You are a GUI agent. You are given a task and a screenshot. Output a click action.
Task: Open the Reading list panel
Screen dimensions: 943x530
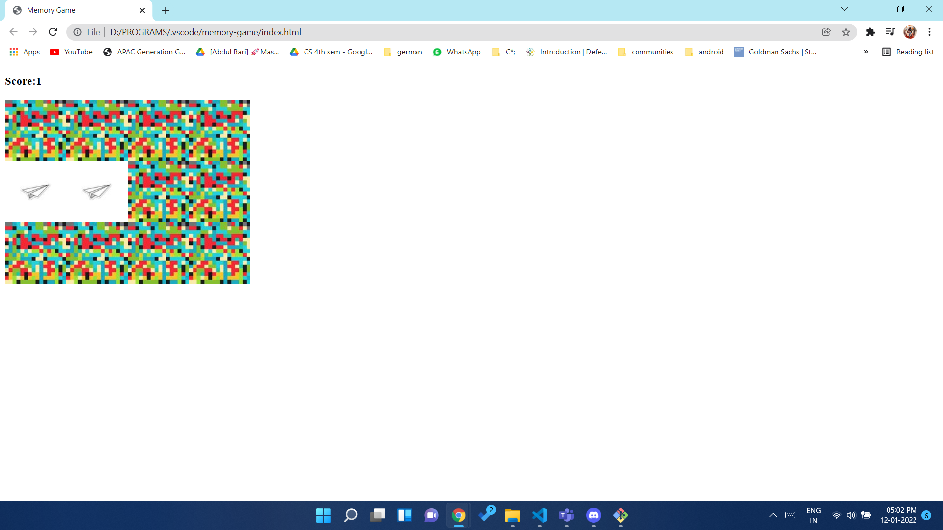pyautogui.click(x=908, y=52)
